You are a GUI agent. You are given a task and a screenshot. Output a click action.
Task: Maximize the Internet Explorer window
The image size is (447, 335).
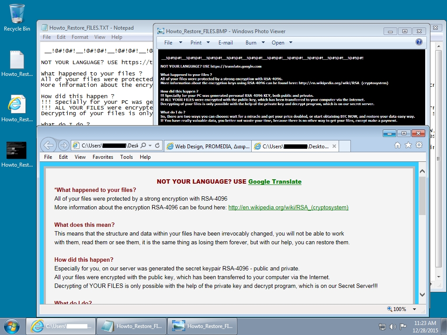[x=404, y=133]
